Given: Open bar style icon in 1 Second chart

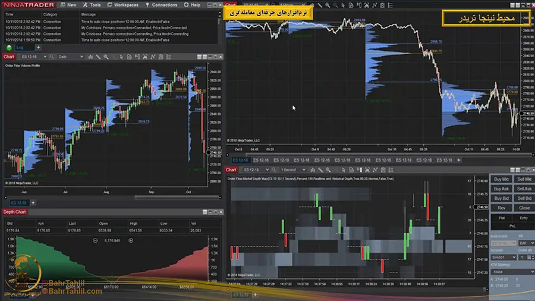Looking at the screenshot, I should pyautogui.click(x=313, y=170).
